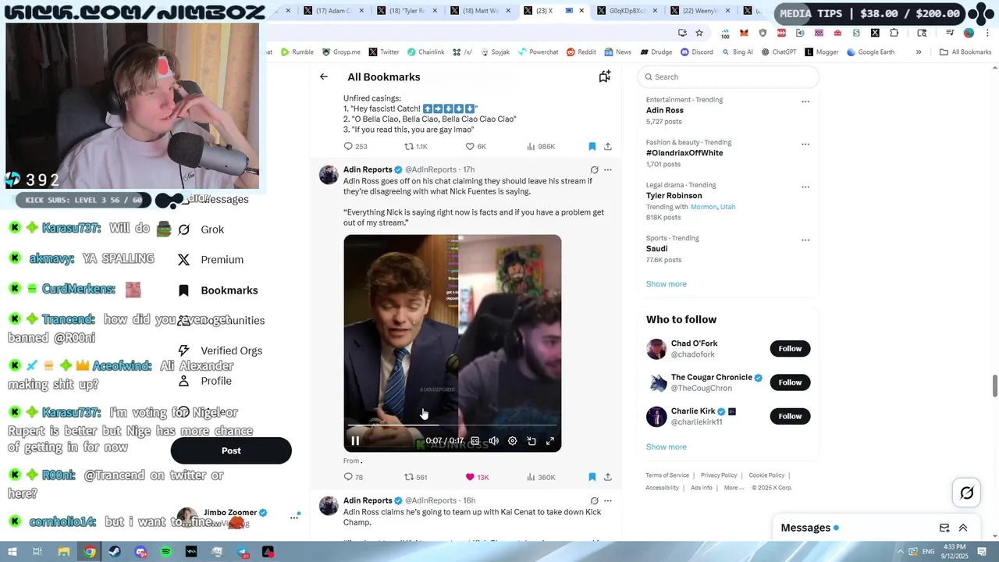The height and width of the screenshot is (562, 999).
Task: Open options for the Adin Ross trend
Action: tap(805, 101)
